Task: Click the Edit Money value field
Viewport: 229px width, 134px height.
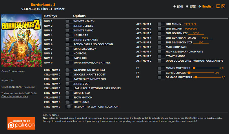Action: 190,24
